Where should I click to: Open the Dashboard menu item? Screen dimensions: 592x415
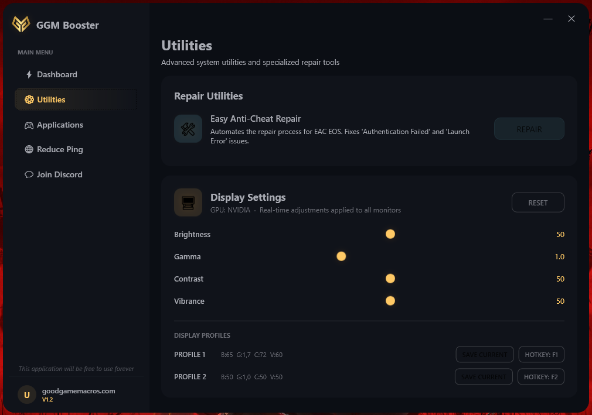coord(58,74)
